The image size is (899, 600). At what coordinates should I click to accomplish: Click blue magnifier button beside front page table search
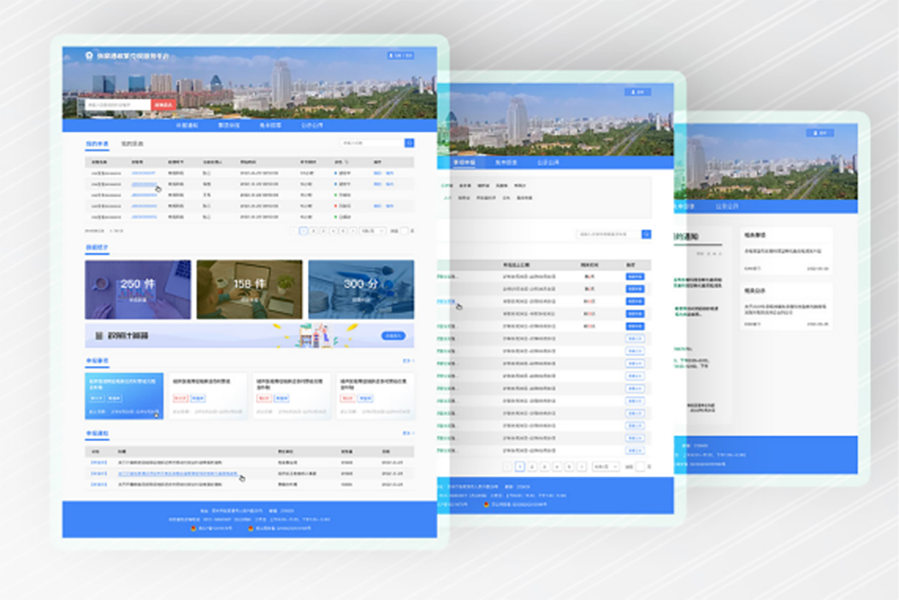pos(409,142)
